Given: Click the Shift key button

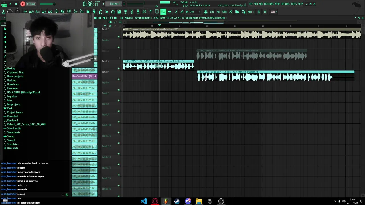Looking at the screenshot, I should point(224,12).
